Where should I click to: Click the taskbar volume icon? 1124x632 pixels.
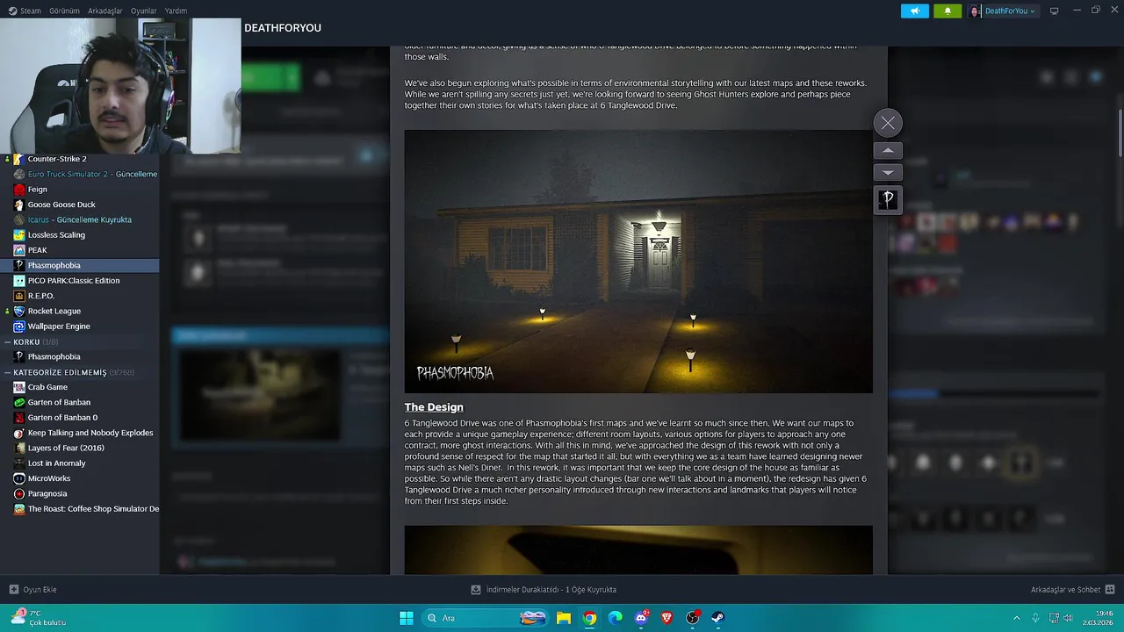point(1068,618)
